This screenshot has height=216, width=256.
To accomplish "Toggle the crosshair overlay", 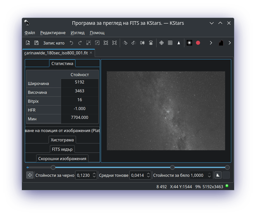I will 162,43.
